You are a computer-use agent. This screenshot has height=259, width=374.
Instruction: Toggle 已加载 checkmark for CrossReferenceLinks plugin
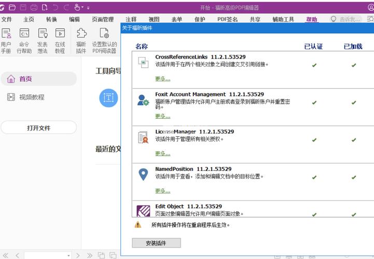[354, 65]
